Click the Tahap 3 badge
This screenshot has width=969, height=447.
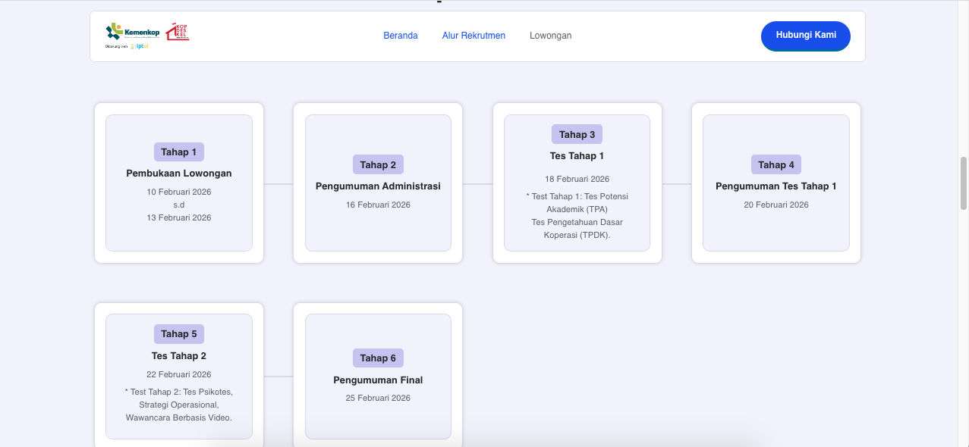[577, 135]
